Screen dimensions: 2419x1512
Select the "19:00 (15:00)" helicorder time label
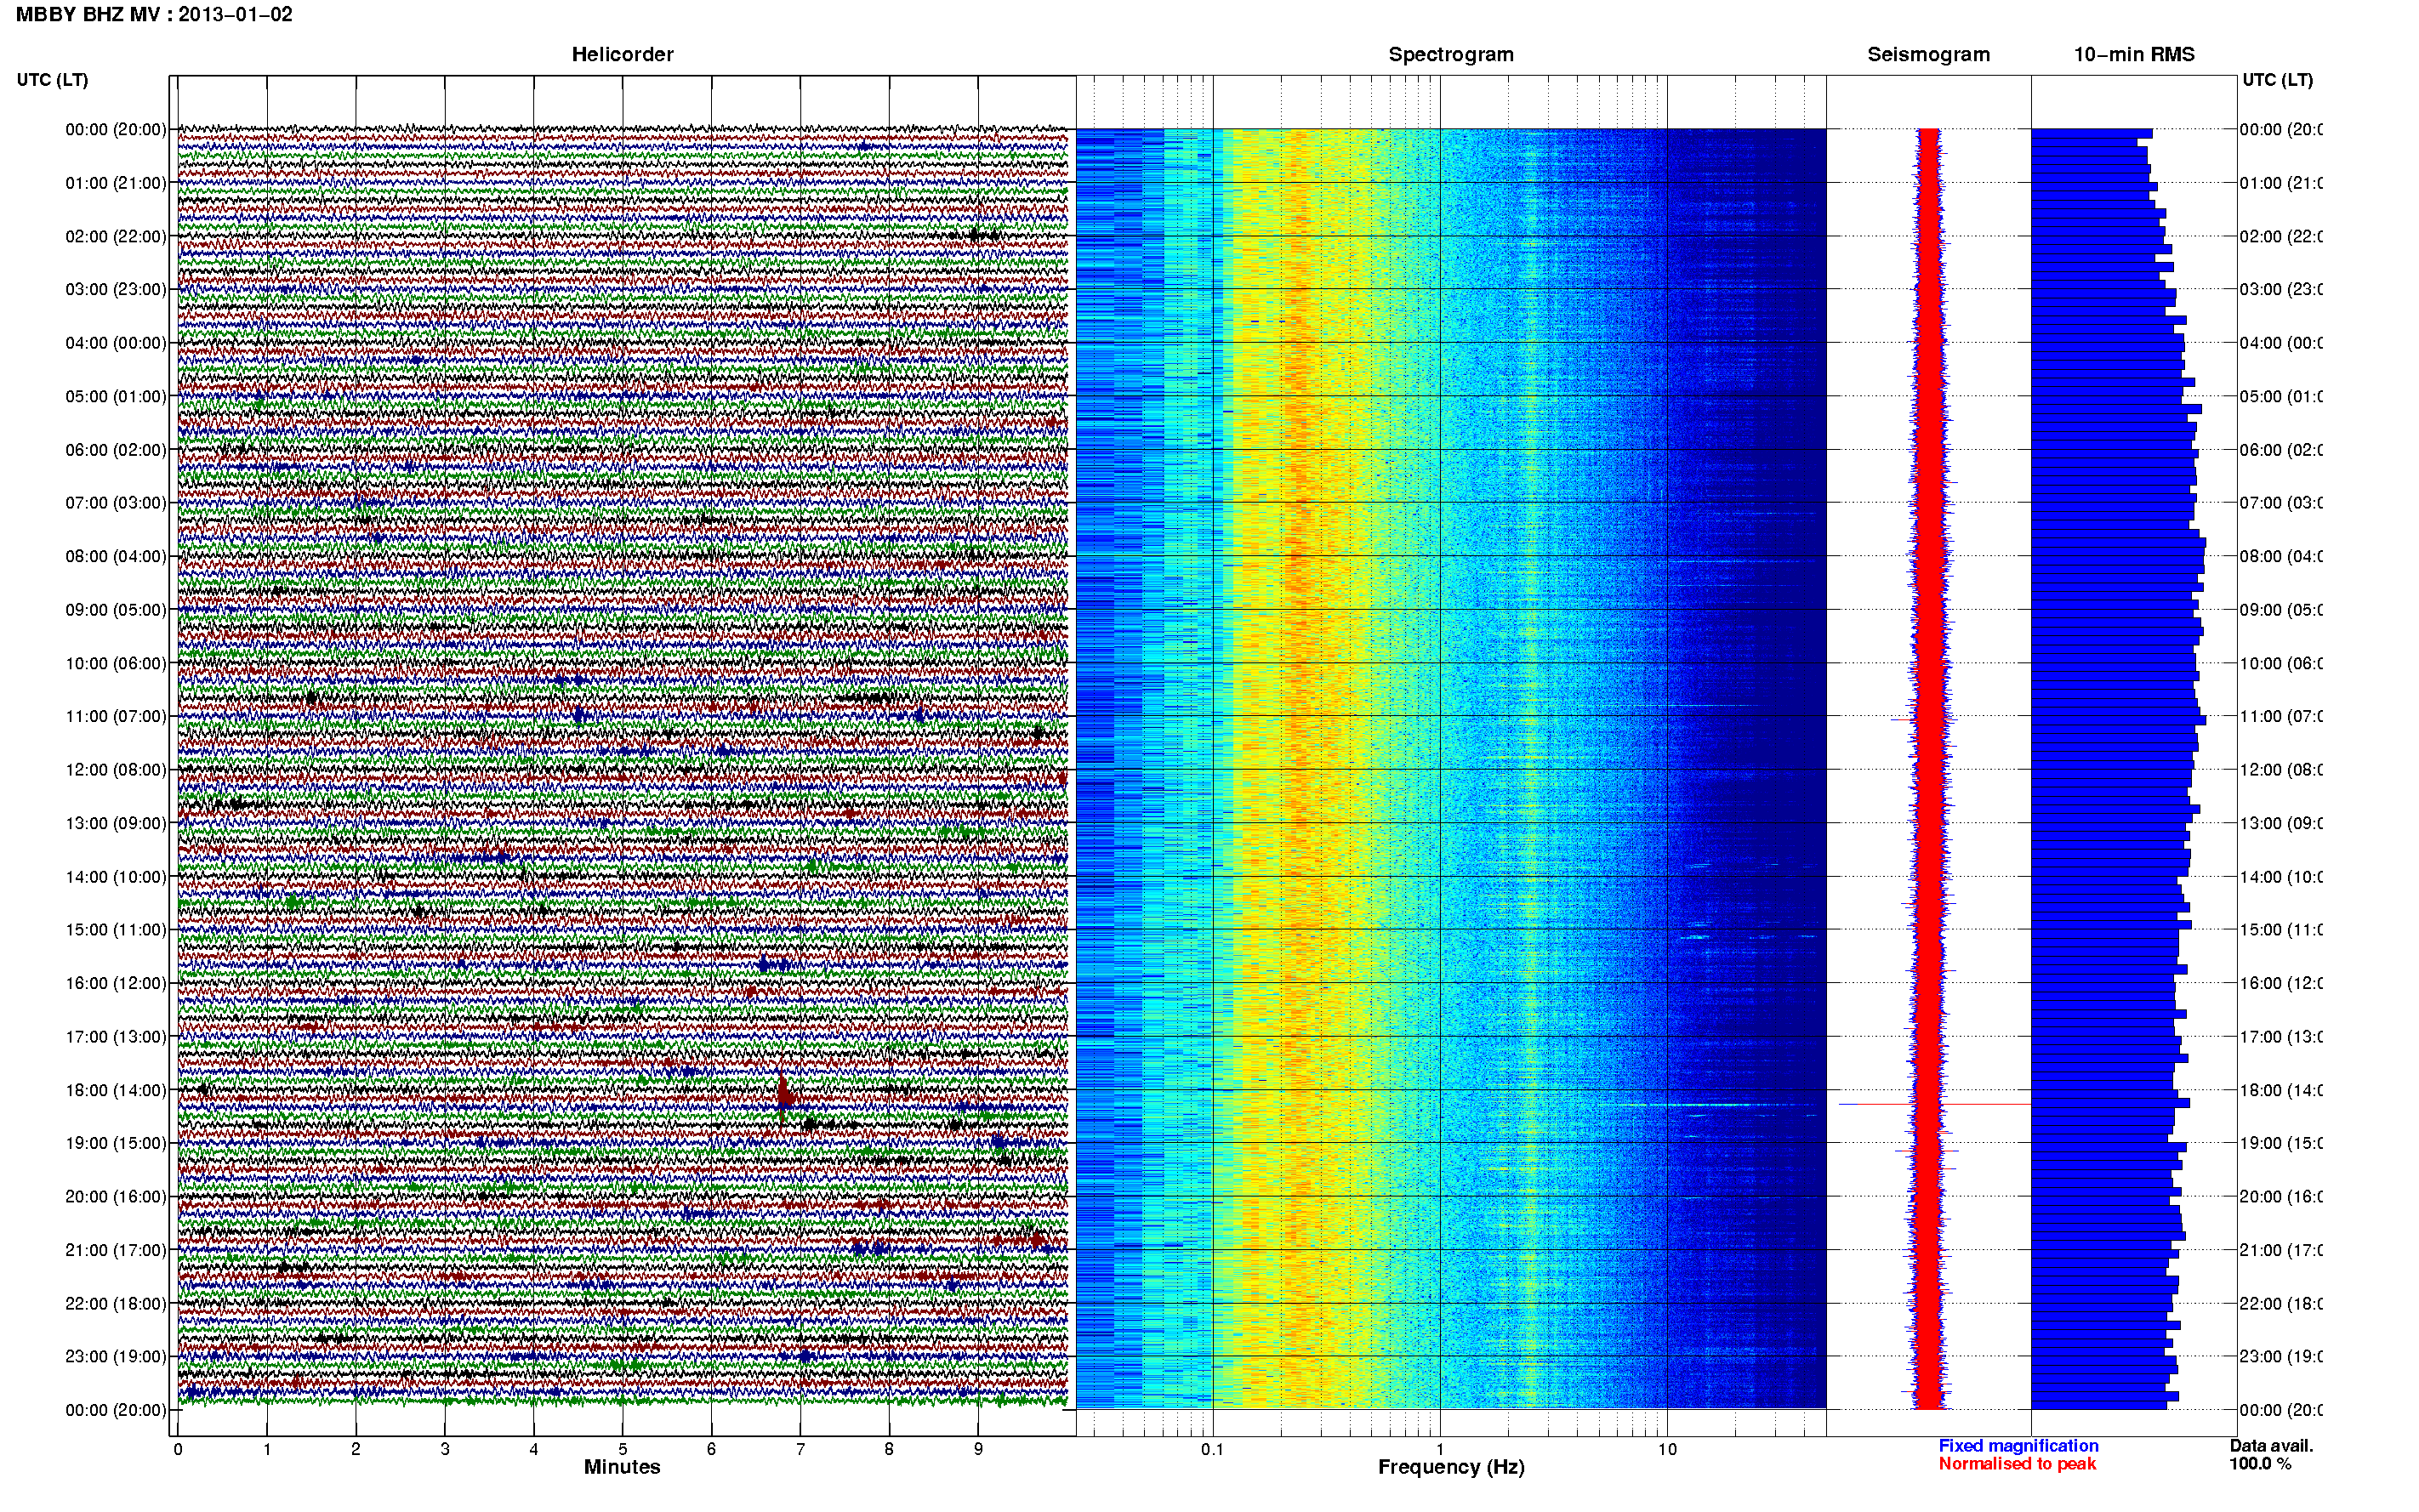[x=116, y=1143]
